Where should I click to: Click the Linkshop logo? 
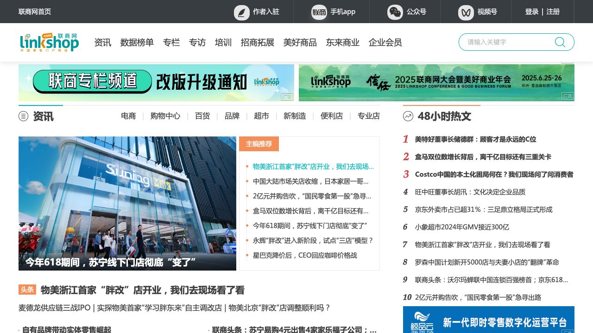49,42
